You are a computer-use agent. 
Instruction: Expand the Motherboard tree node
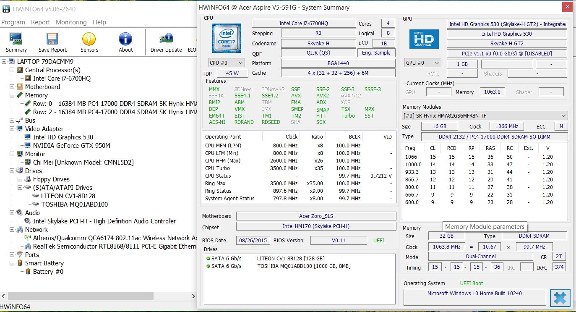click(x=12, y=87)
